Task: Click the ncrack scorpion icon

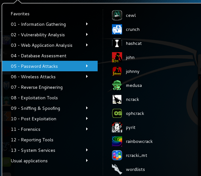Action: tap(117, 99)
